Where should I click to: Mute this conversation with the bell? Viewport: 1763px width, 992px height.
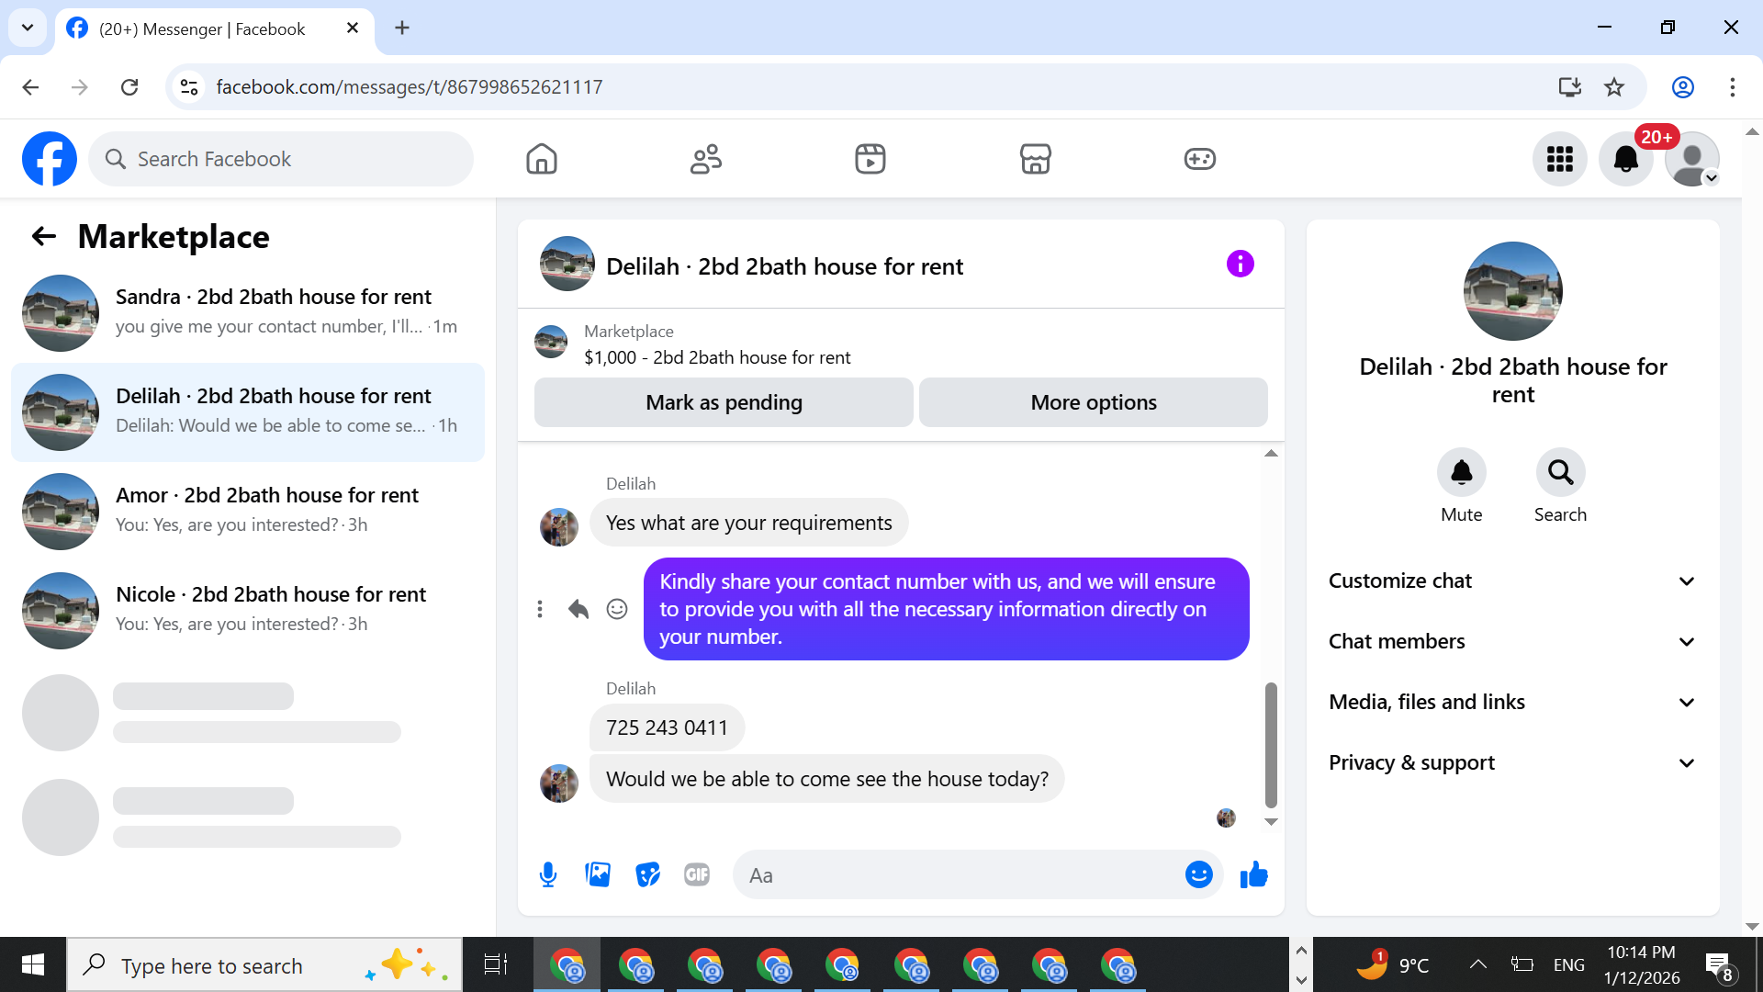point(1461,473)
